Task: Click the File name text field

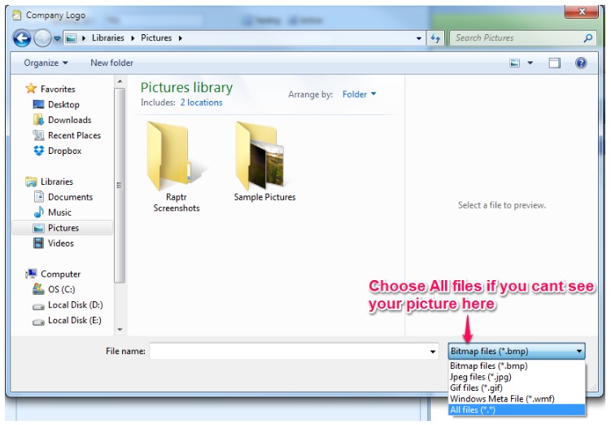Action: point(289,352)
